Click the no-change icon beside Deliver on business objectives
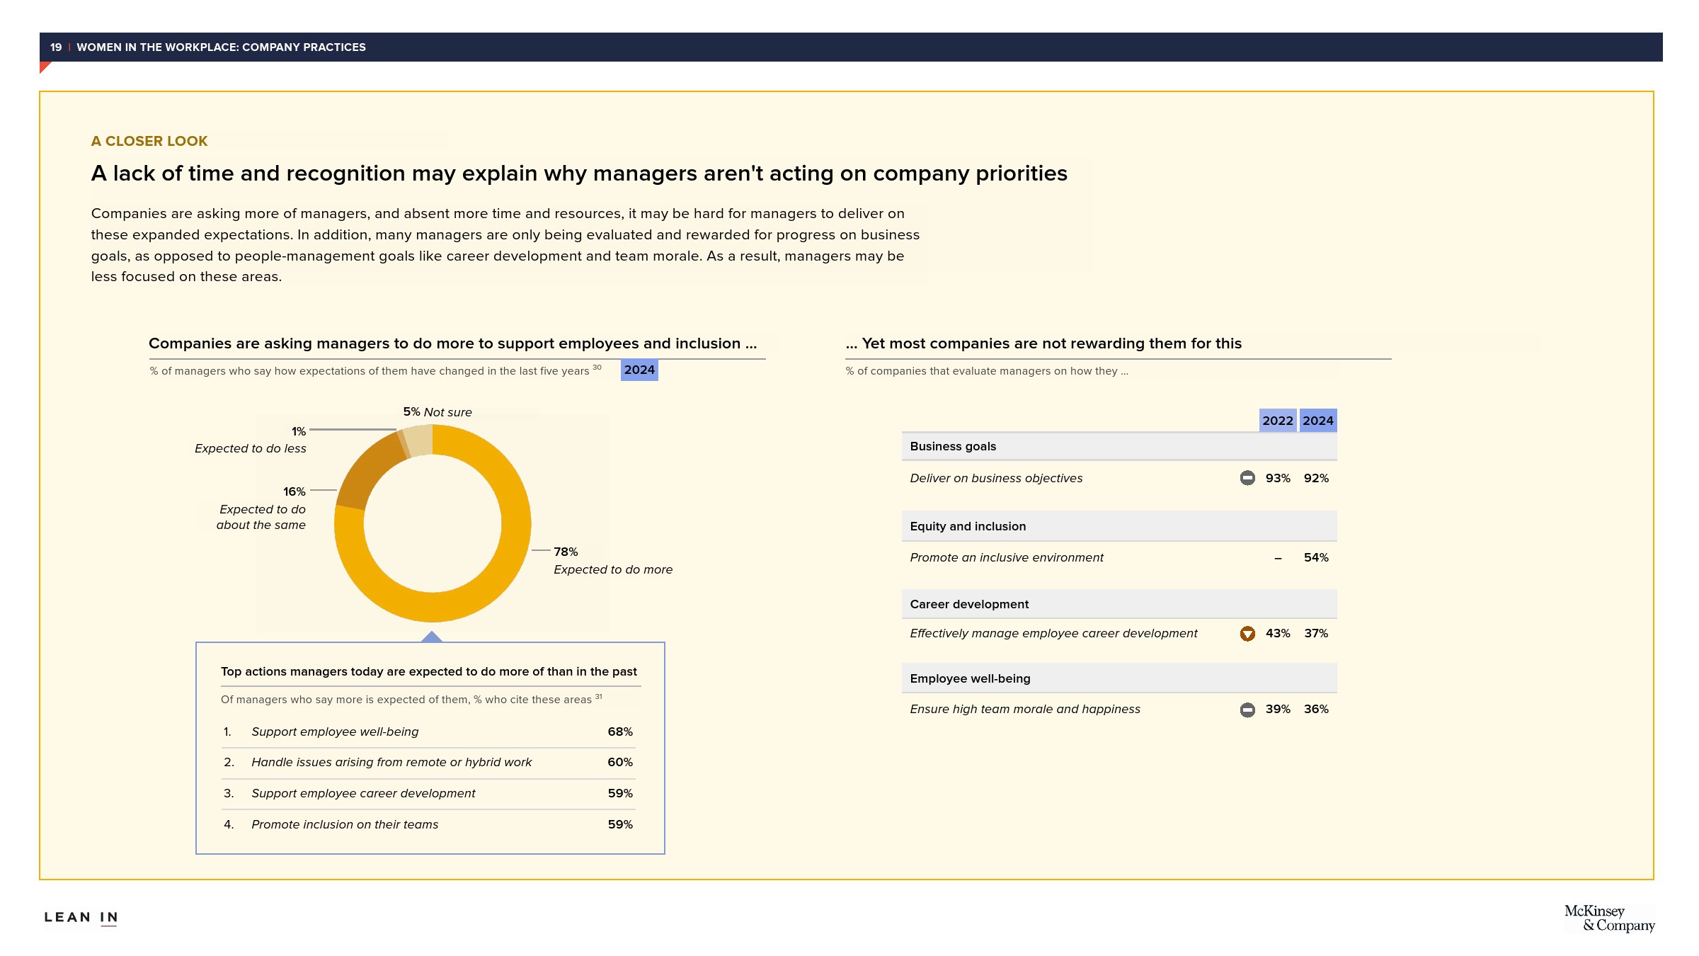Image resolution: width=1699 pixels, height=956 pixels. coord(1247,478)
